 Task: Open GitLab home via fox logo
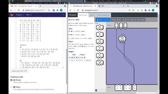click(12, 15)
